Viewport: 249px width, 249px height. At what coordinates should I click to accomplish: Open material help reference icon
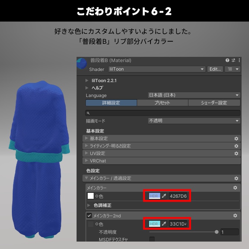(227, 60)
